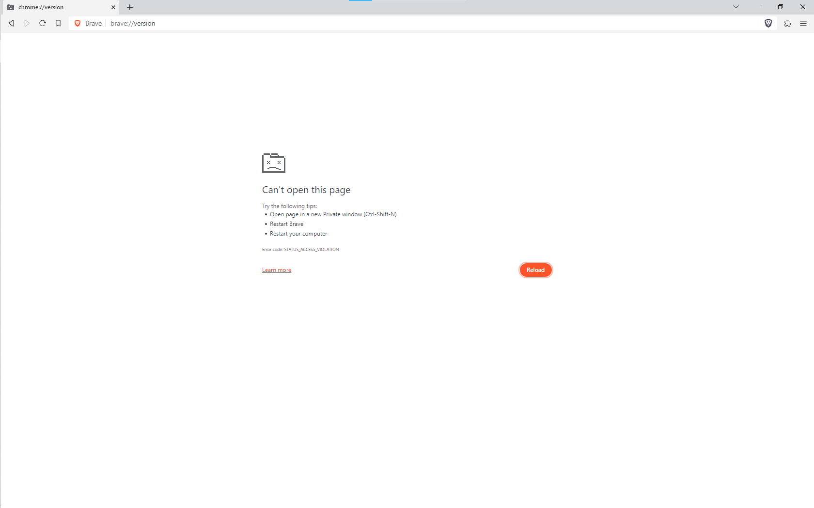Screen dimensions: 814x508
Task: Open a new tab with the plus button
Action: click(129, 7)
